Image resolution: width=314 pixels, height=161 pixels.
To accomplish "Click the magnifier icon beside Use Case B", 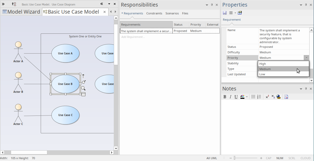I will (x=83, y=88).
